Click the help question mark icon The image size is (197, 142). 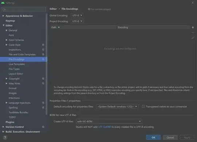(5, 138)
